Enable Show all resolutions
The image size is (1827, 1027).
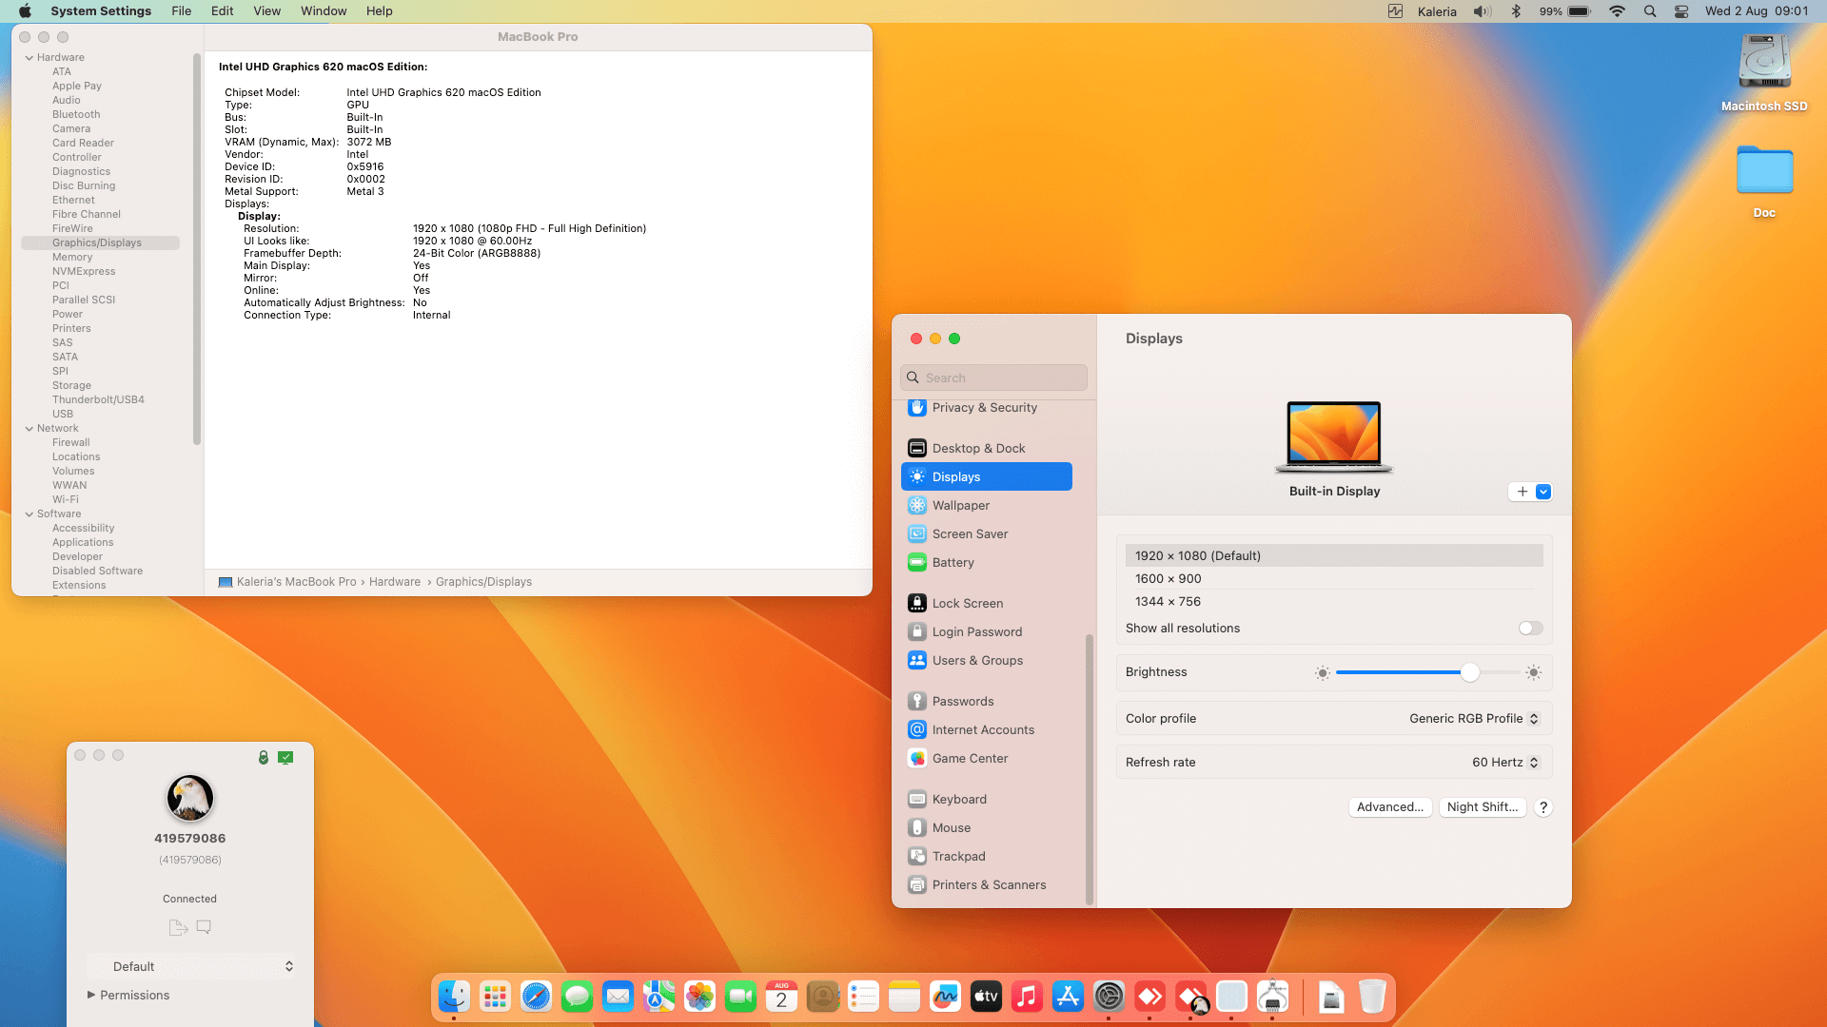[x=1528, y=628]
